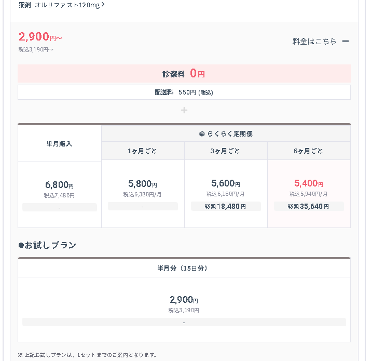372x361 pixels.
Task: Click the box icon next to らくらく定期便
Action: [202, 133]
